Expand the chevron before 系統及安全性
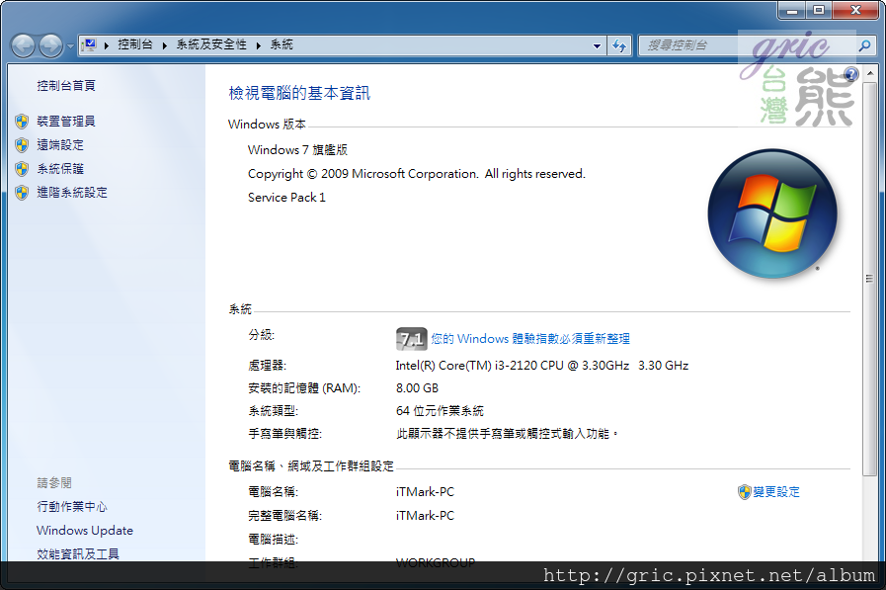The width and height of the screenshot is (886, 590). click(x=164, y=45)
